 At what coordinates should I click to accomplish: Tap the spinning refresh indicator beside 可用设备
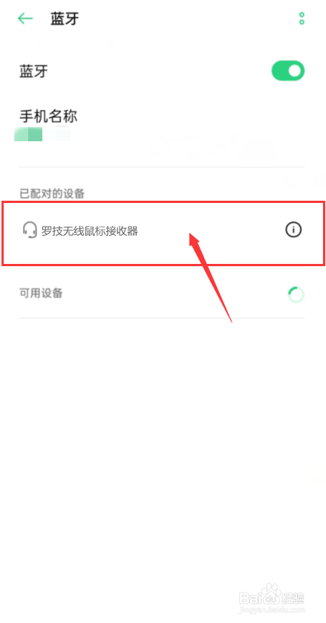(x=296, y=295)
